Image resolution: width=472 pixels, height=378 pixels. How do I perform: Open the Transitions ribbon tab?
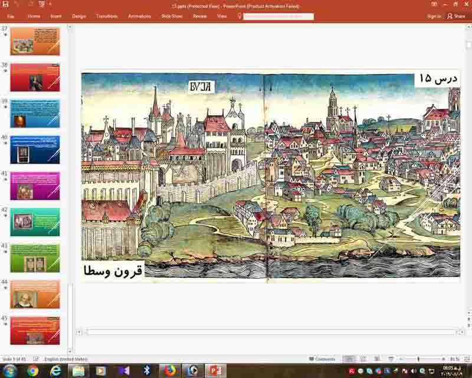[x=107, y=17]
